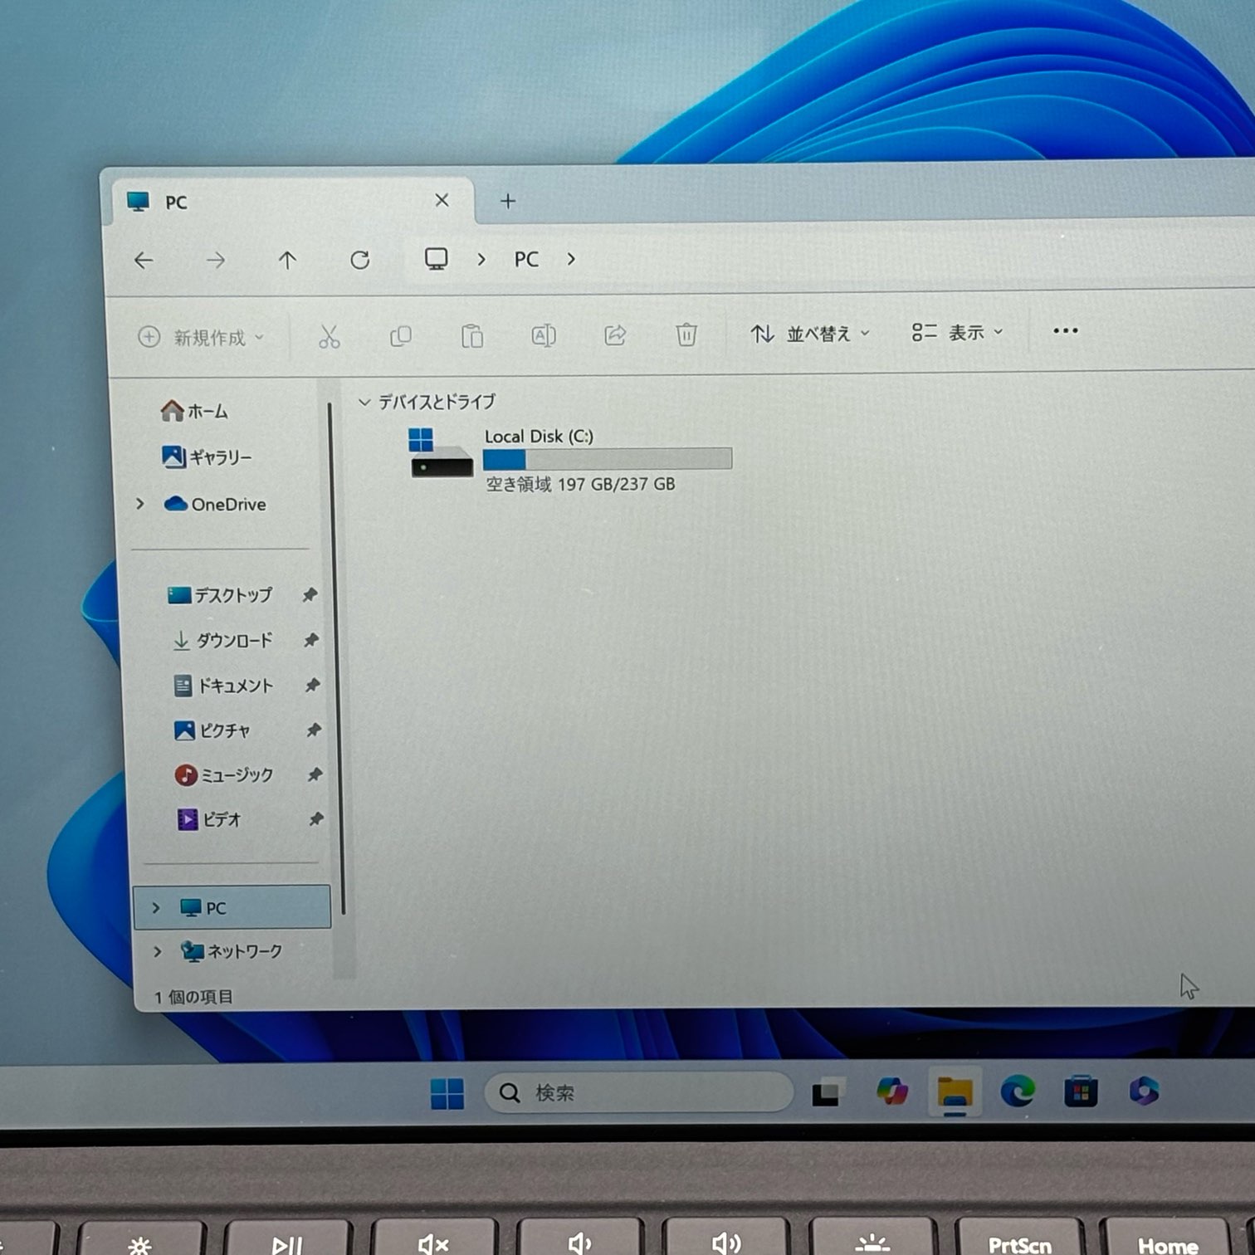Click Local Disk (C:) storage usage bar
This screenshot has height=1255, width=1255.
pos(608,459)
